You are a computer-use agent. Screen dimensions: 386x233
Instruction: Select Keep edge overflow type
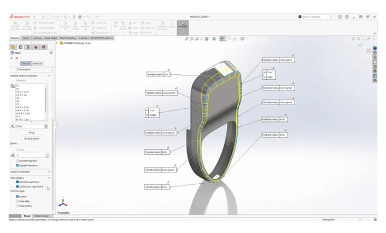[17, 201]
